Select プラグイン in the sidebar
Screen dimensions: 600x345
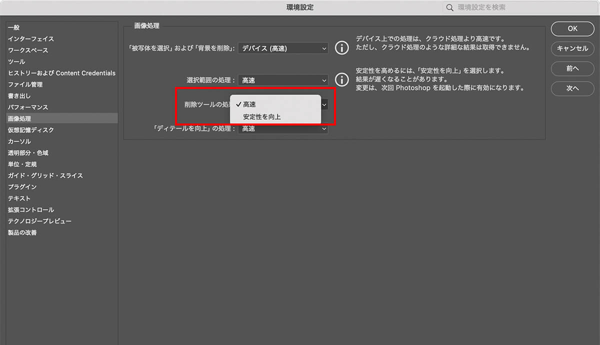point(62,187)
